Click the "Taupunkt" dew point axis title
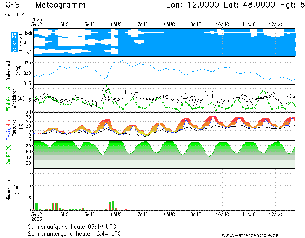 pyautogui.click(x=14, y=128)
